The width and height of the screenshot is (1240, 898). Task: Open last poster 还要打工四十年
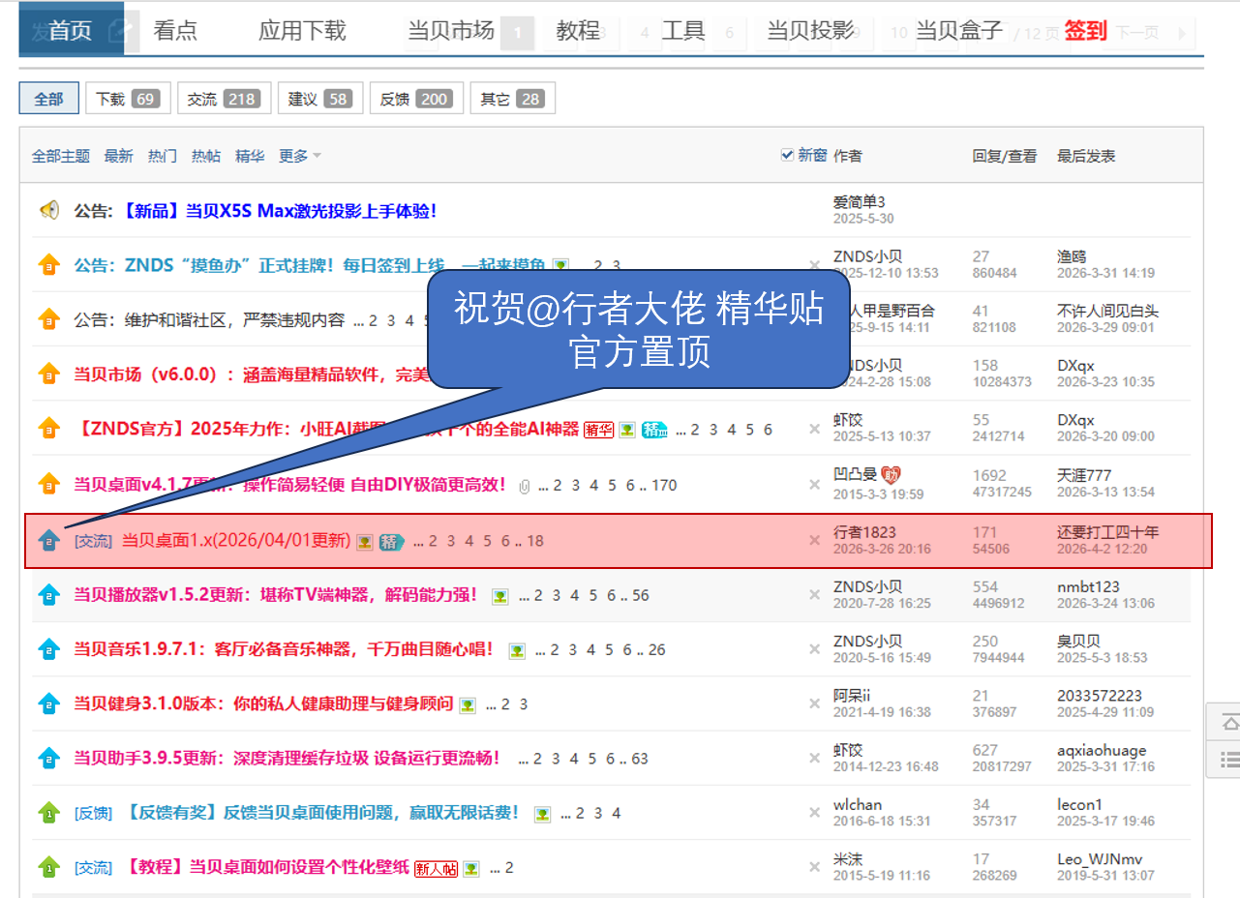1108,532
